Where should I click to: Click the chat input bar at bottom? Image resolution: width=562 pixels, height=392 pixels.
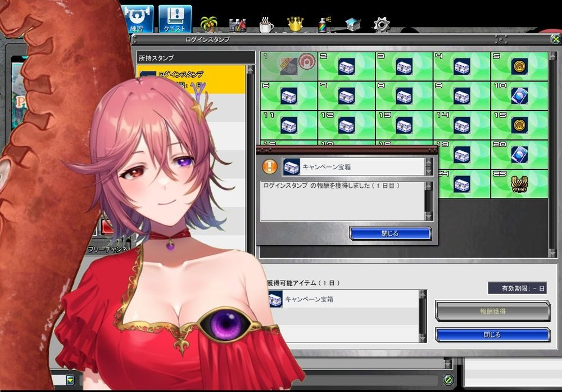371,380
